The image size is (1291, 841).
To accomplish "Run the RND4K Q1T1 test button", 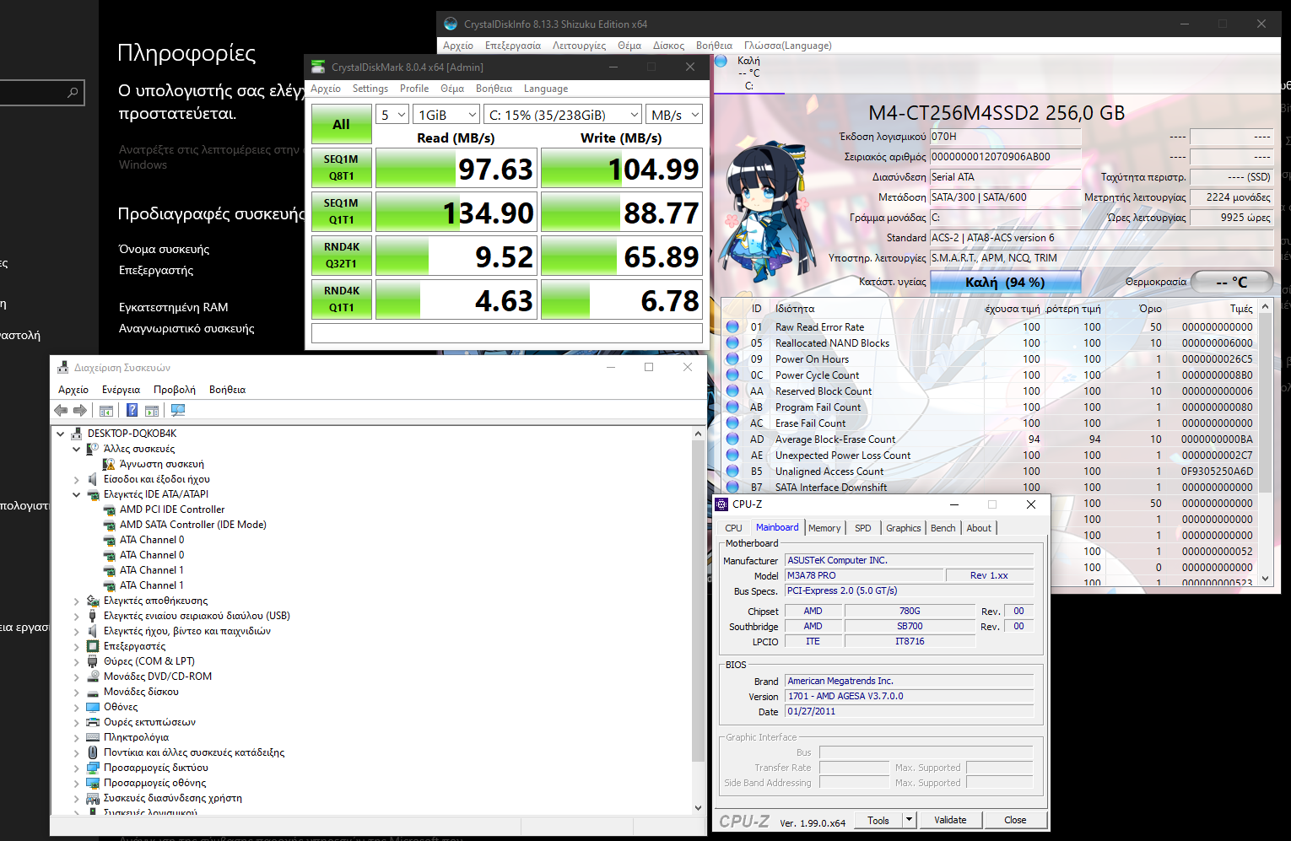I will click(x=341, y=299).
